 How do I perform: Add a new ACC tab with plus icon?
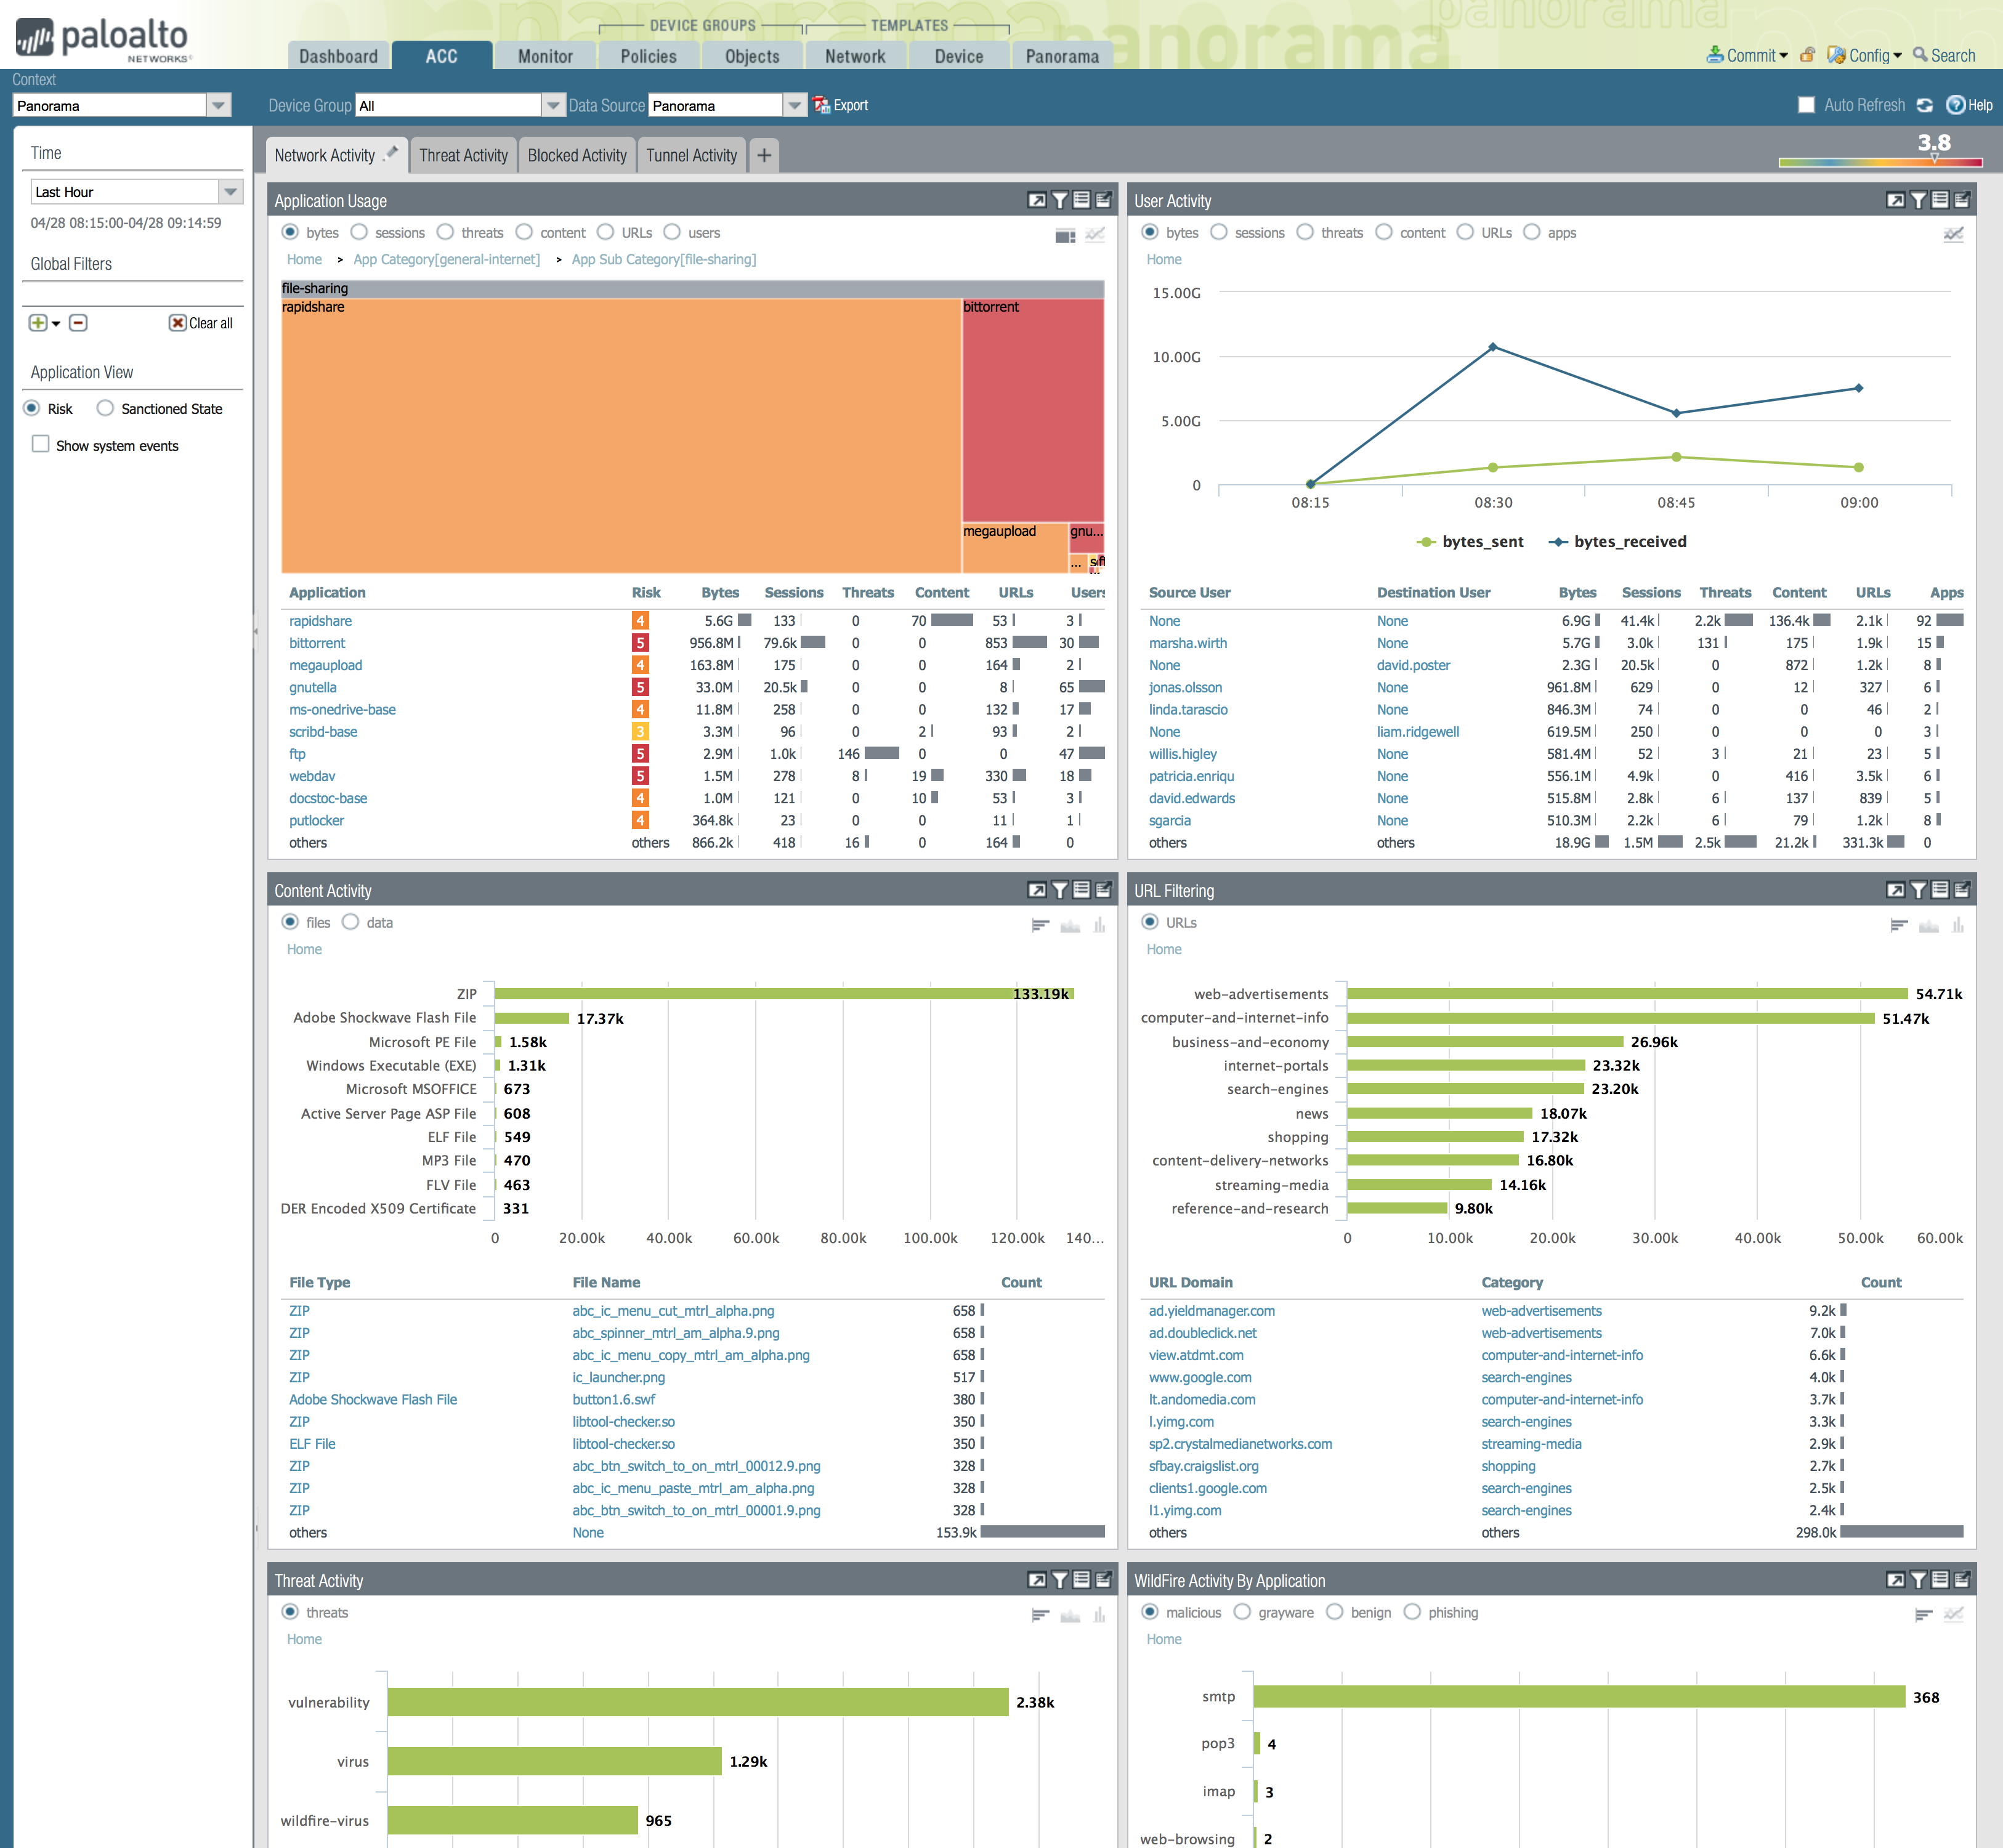pos(764,155)
